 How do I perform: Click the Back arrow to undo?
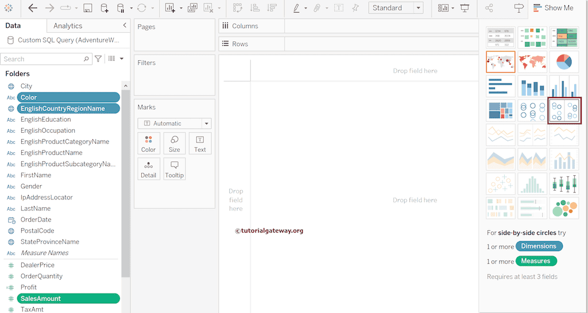[33, 8]
